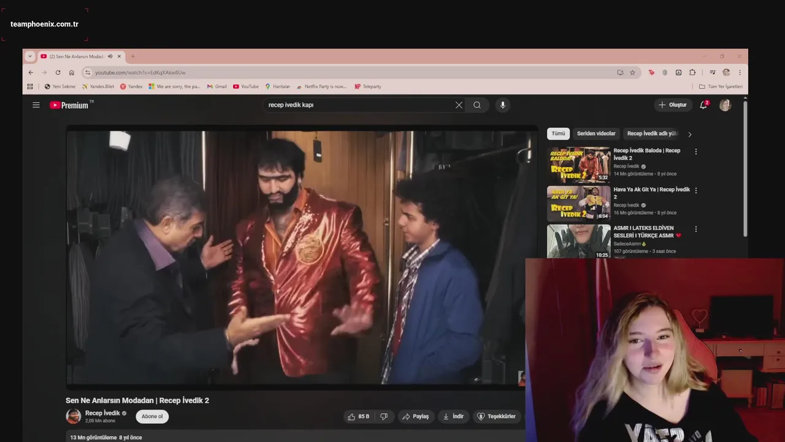Open the Yeni Sekme bookmark

pos(60,87)
